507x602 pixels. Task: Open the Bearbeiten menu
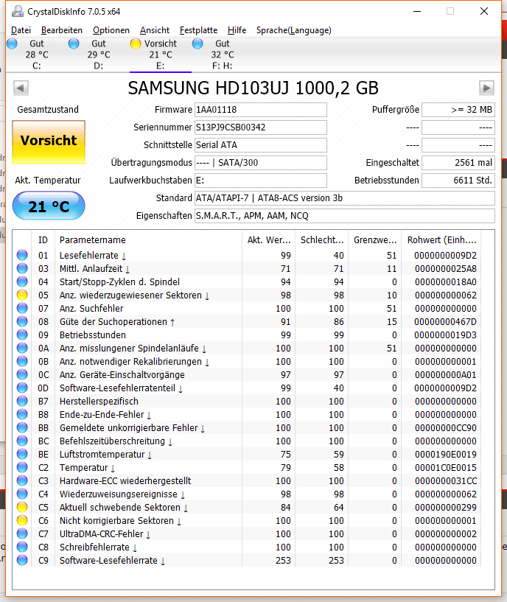pyautogui.click(x=61, y=30)
